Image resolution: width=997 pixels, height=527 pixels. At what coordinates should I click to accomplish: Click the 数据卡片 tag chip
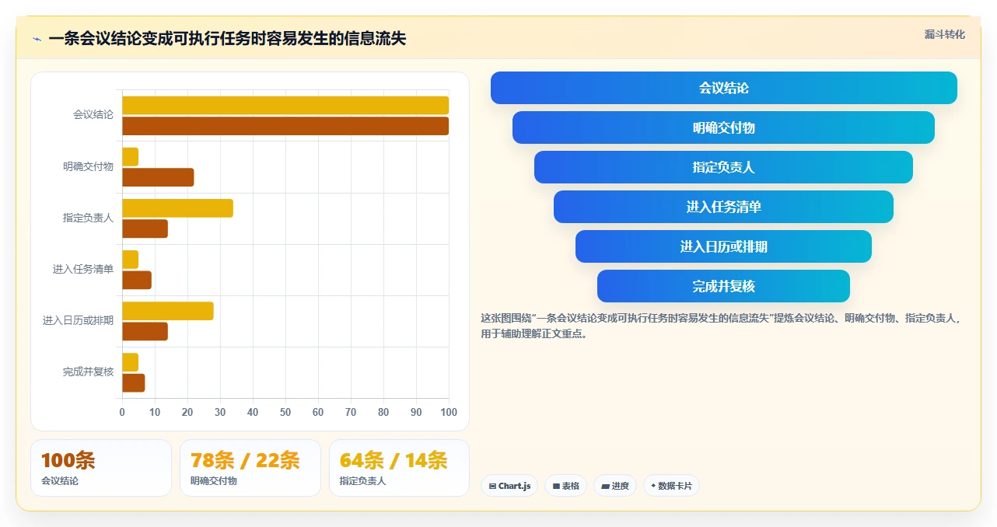click(671, 486)
